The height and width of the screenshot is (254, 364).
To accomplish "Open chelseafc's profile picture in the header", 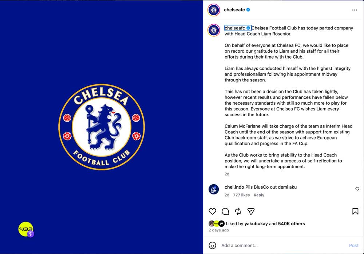I will (x=214, y=10).
